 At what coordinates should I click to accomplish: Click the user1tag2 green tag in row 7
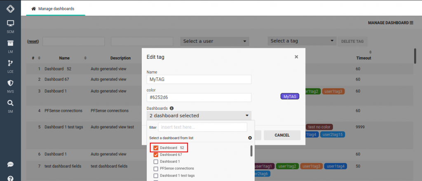tap(287, 166)
